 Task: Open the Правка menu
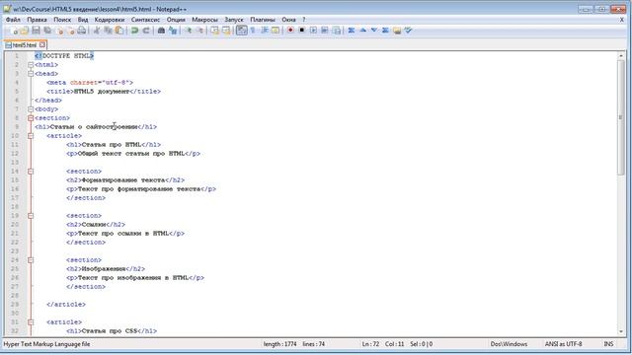(38, 20)
